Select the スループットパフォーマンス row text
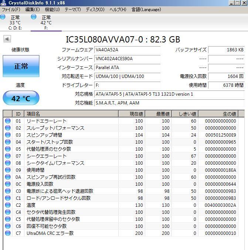The width and height of the screenshot is (248, 250). tap(55, 128)
